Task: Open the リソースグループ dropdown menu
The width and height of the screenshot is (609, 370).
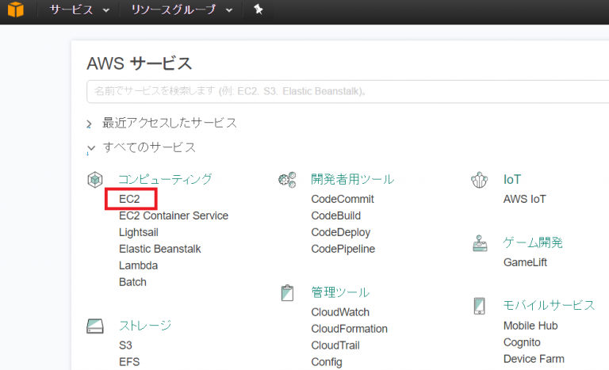Action: (182, 10)
